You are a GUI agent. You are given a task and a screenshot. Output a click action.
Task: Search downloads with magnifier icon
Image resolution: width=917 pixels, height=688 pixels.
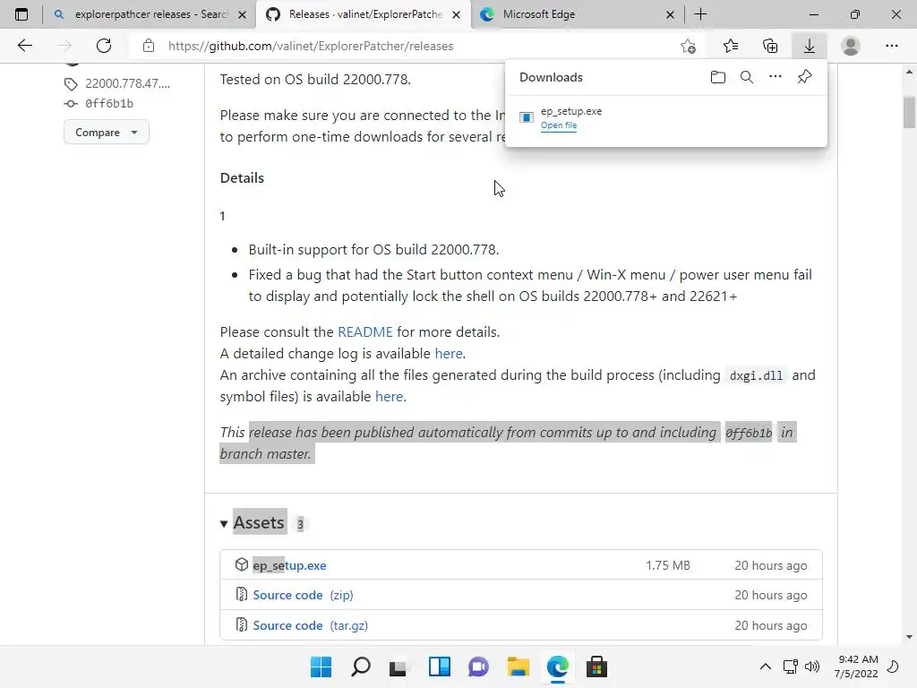(x=747, y=77)
